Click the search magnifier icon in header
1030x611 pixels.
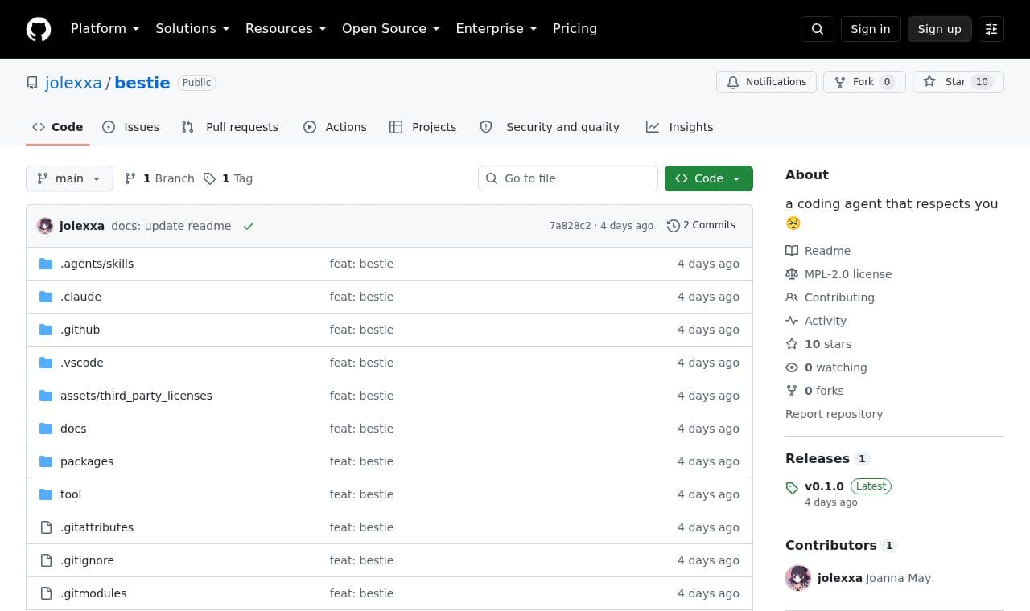click(x=818, y=29)
